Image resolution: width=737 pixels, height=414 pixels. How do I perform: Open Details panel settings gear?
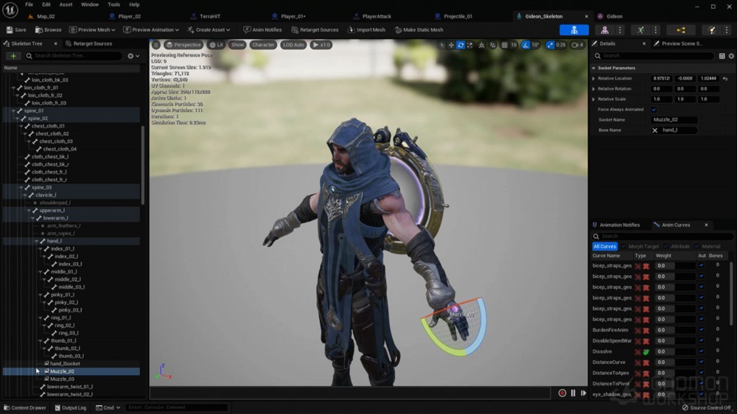tap(731, 56)
